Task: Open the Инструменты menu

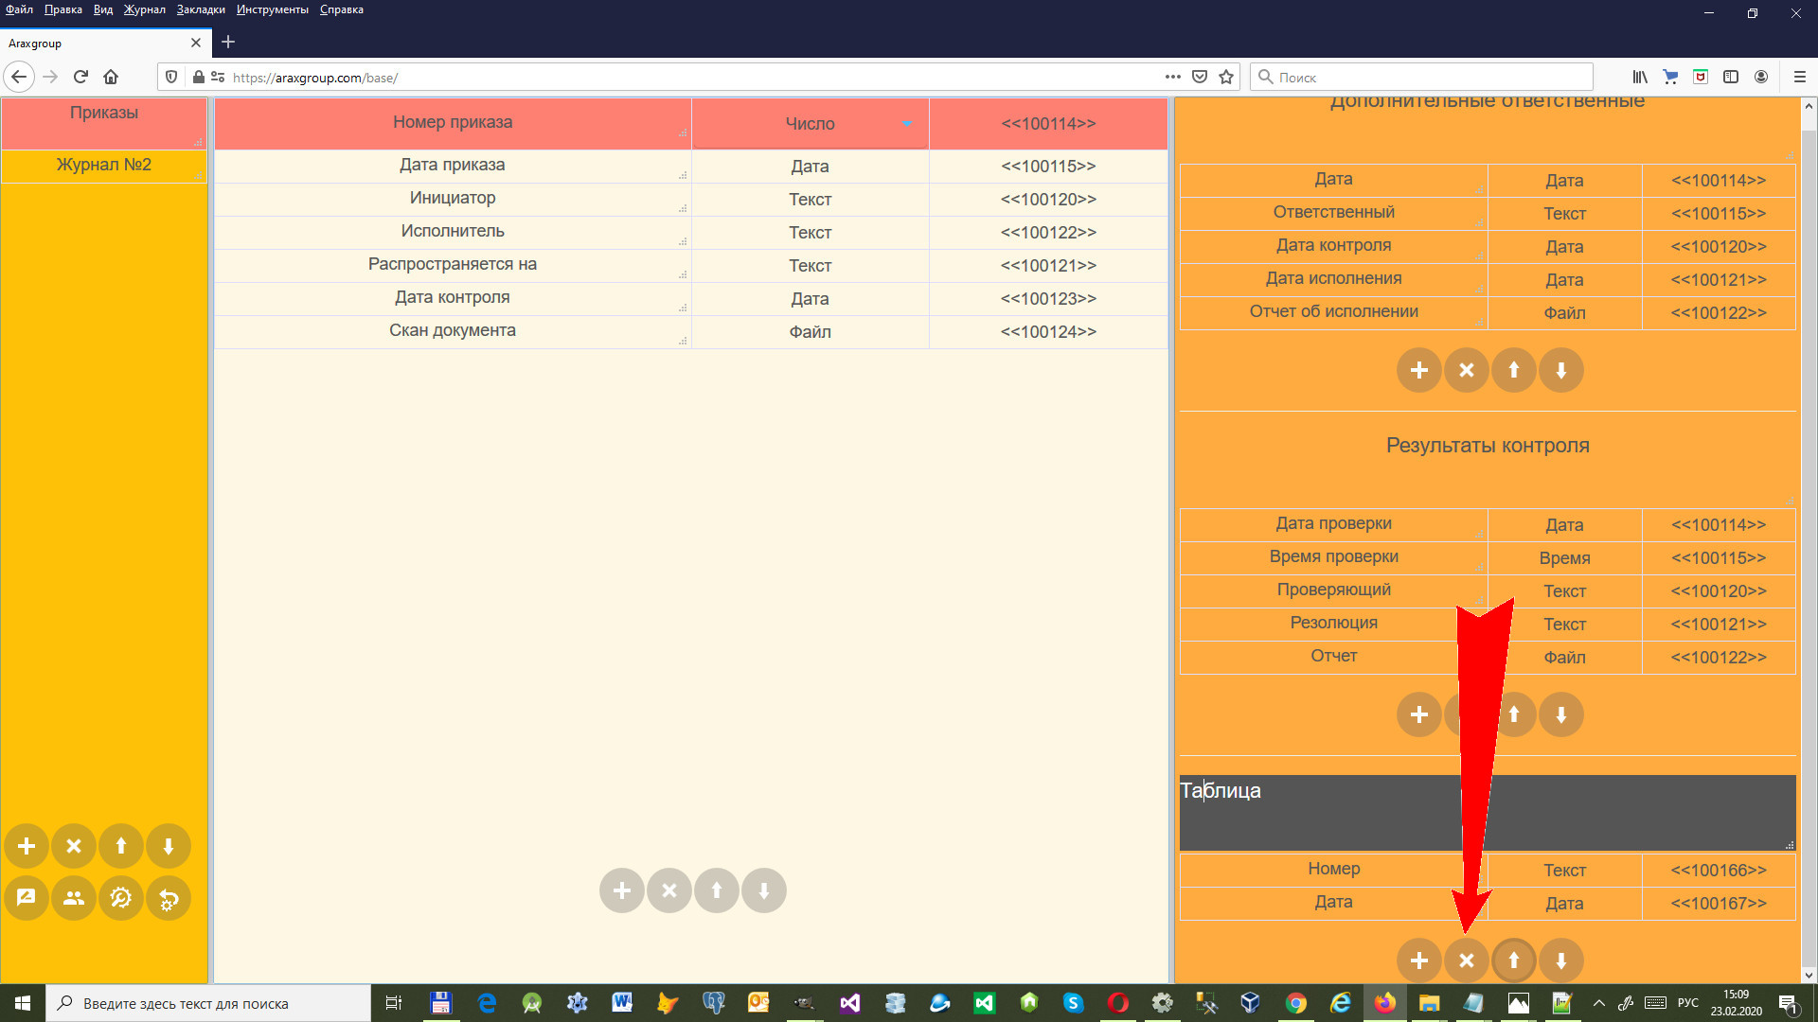Action: [272, 9]
